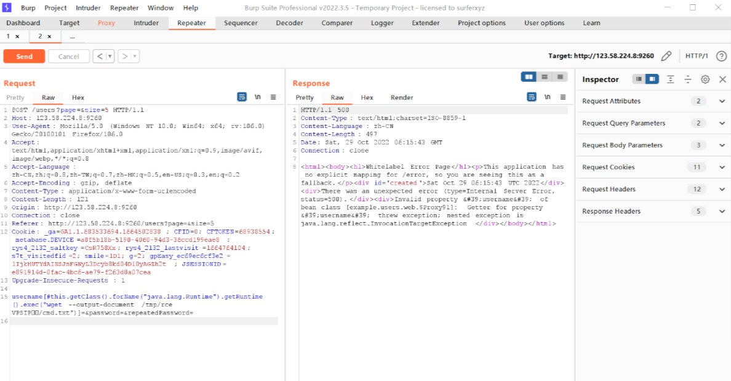This screenshot has width=731, height=381.
Task: Open the Repeater menu
Action: coord(124,8)
